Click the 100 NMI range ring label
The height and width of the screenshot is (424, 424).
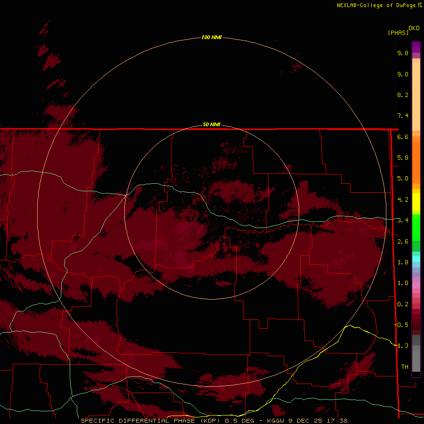point(212,37)
